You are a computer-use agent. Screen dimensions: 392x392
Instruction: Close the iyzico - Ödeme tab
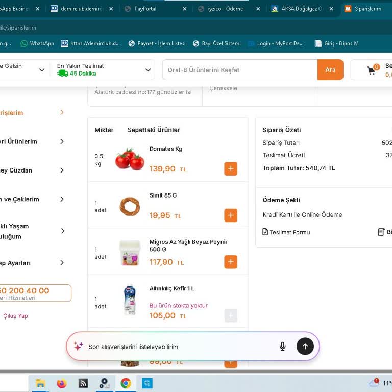pyautogui.click(x=258, y=9)
